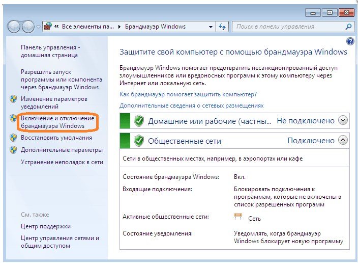Click the green shield icon for Домашние или рабочие
This screenshot has width=358, height=263.
139,121
